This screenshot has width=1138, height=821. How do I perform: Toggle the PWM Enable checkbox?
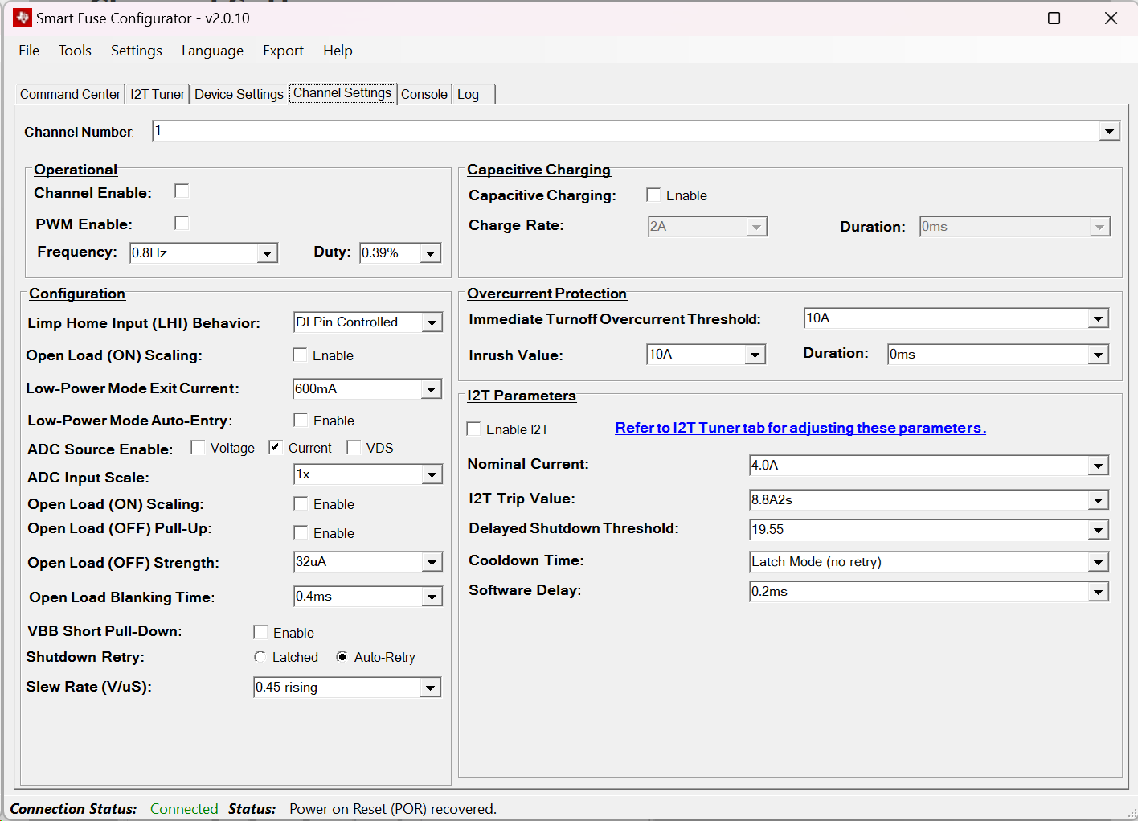pyautogui.click(x=182, y=223)
